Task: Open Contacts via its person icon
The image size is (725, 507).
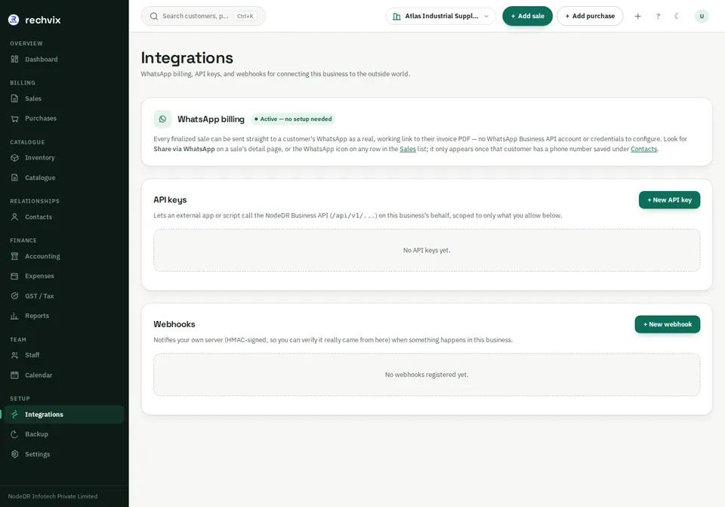Action: point(15,217)
